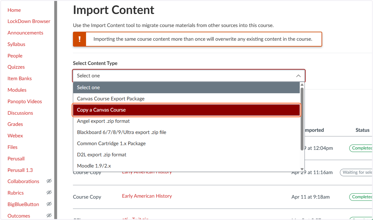Viewport: 373px width, 220px height.
Task: Open Webex link
Action: [15, 136]
